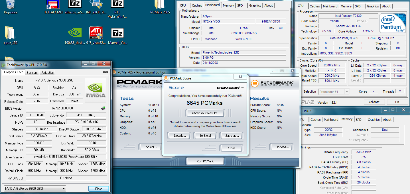The height and width of the screenshot is (194, 410).
Task: Click the BIOS Version 62.92.3B.00.00 field
Action: [x=62, y=108]
